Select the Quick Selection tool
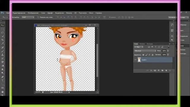 pos(2,36)
